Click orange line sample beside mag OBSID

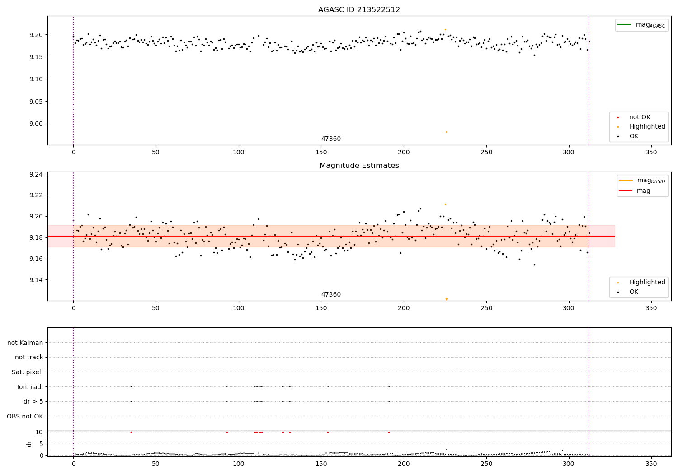click(626, 181)
